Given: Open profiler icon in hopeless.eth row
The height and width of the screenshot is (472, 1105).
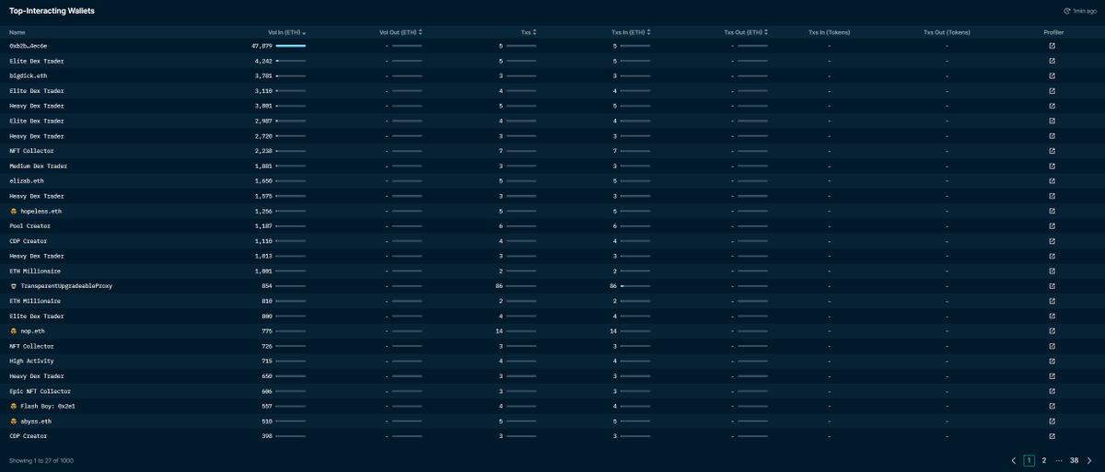Looking at the screenshot, I should (x=1053, y=211).
